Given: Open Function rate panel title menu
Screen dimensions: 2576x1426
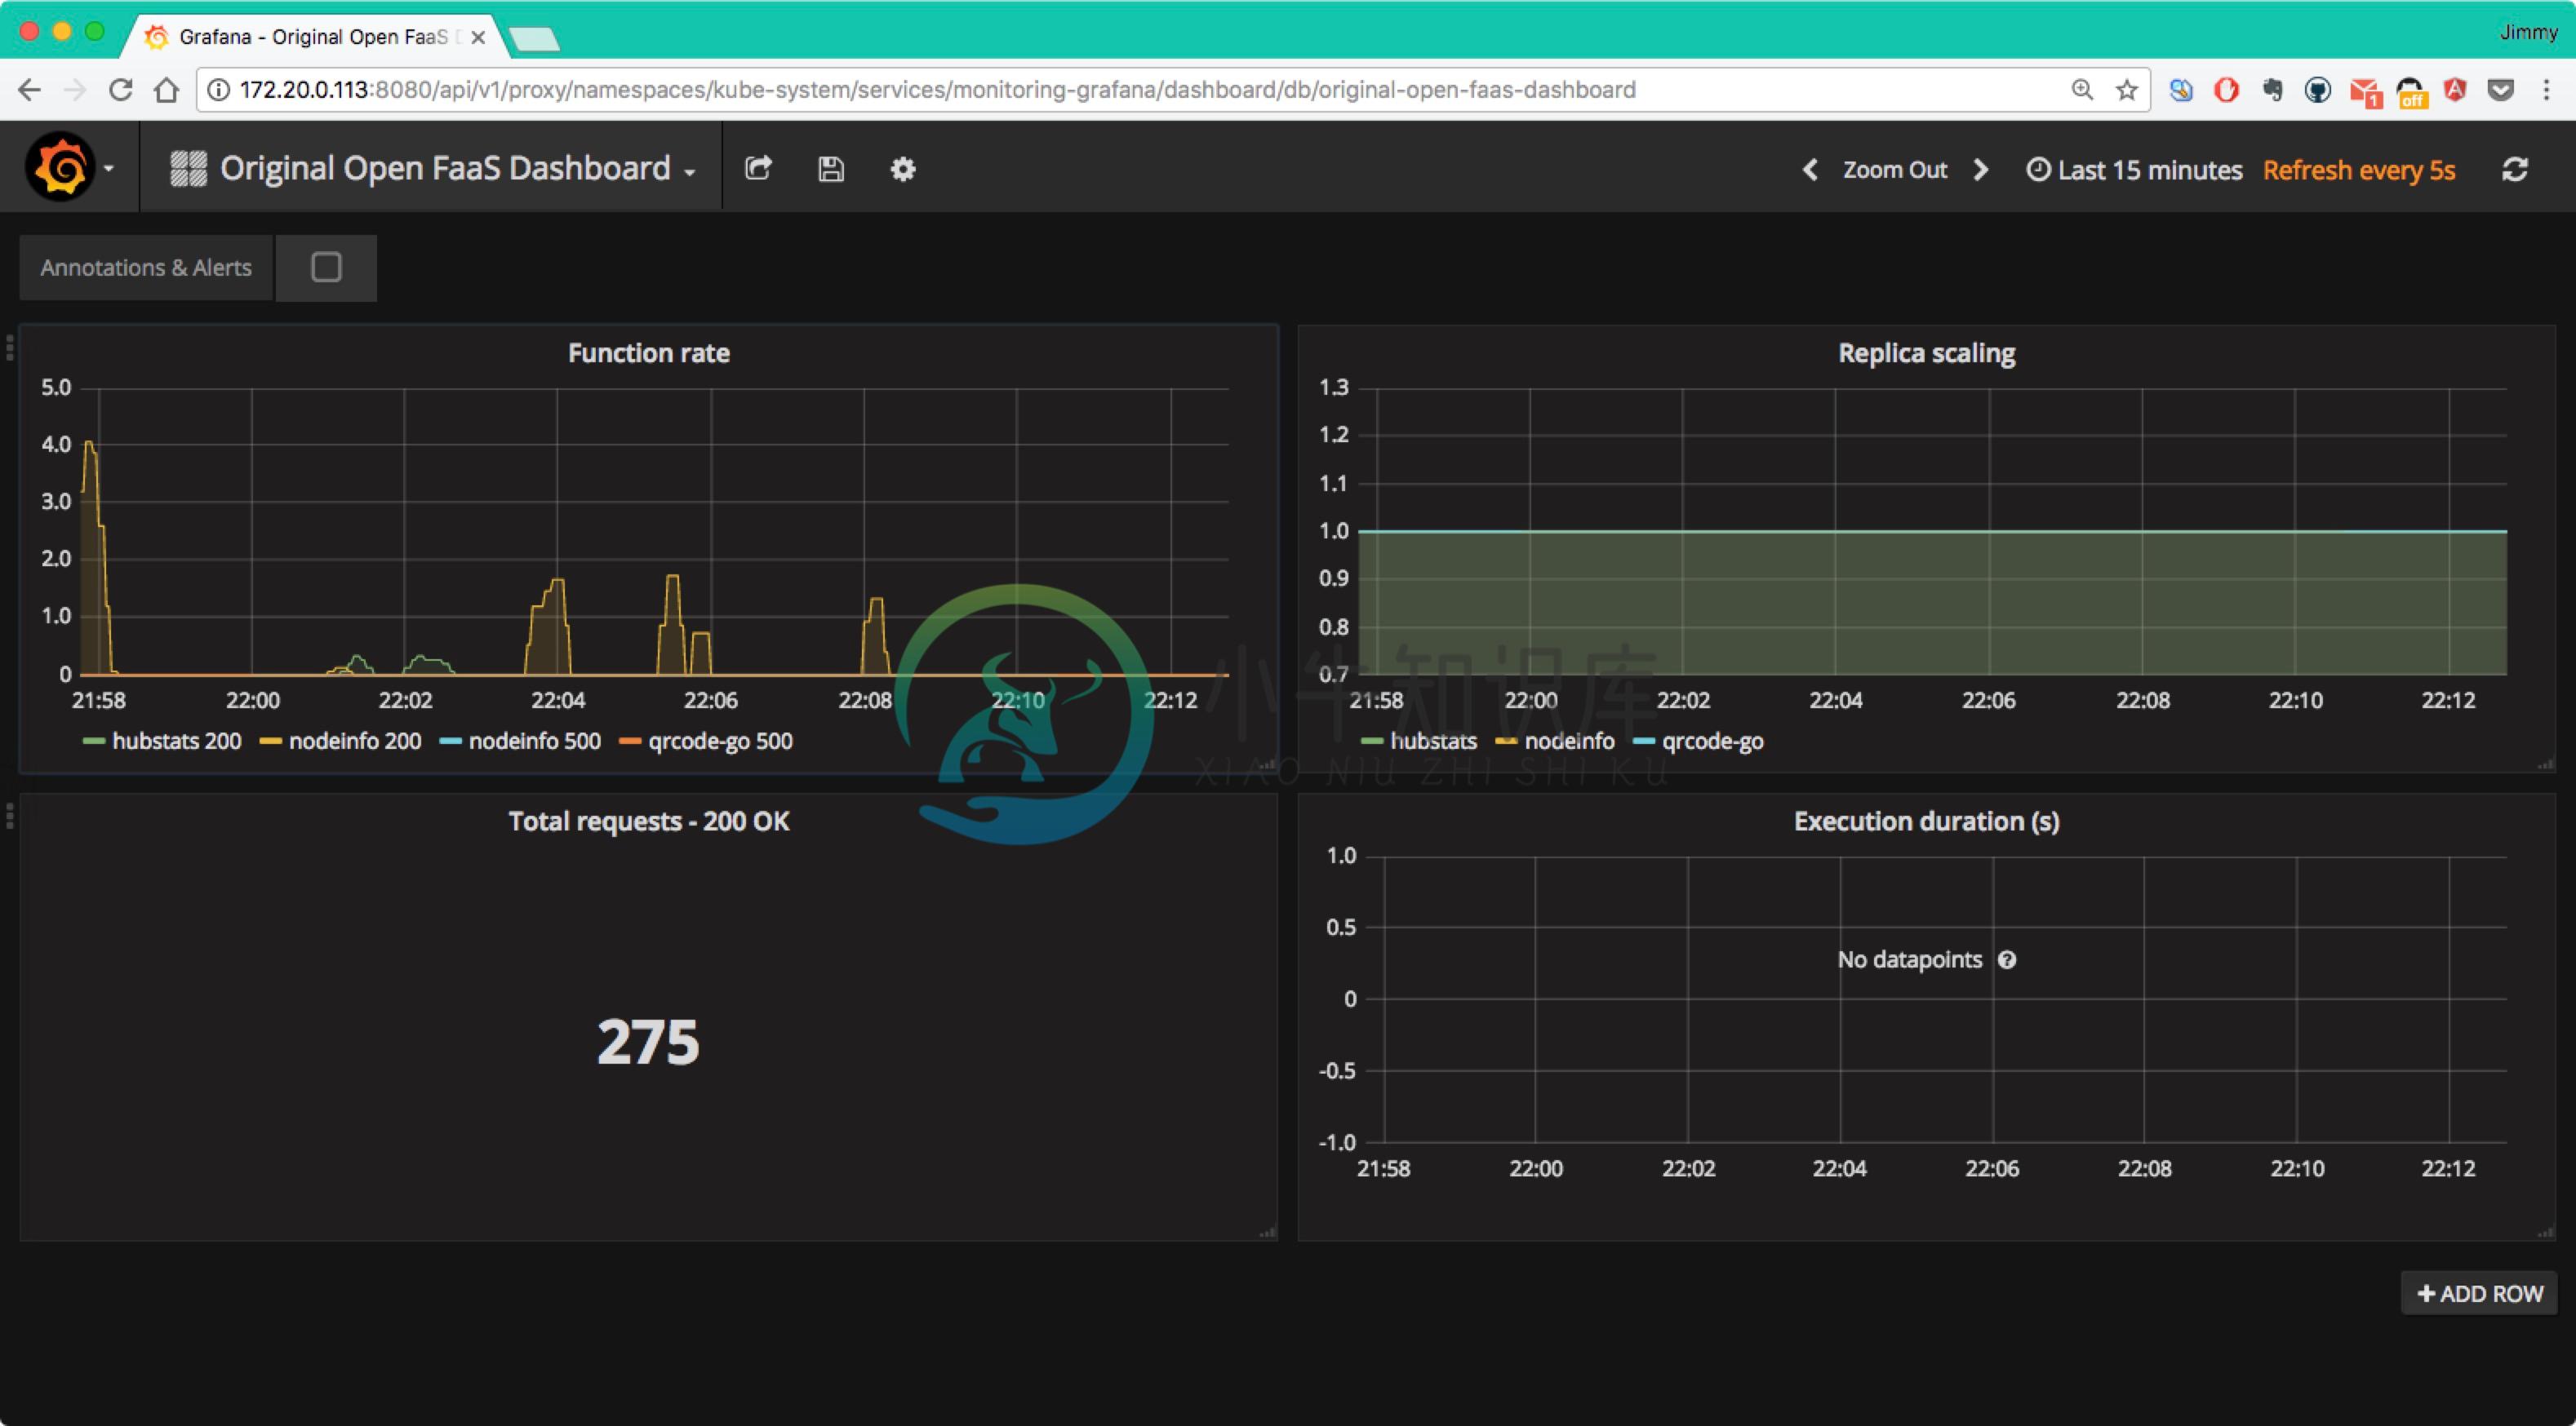Looking at the screenshot, I should click(648, 352).
